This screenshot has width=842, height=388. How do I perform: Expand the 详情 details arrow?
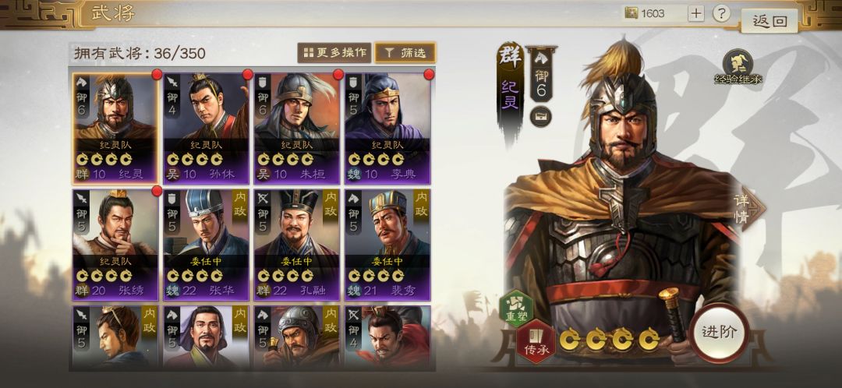tap(748, 209)
